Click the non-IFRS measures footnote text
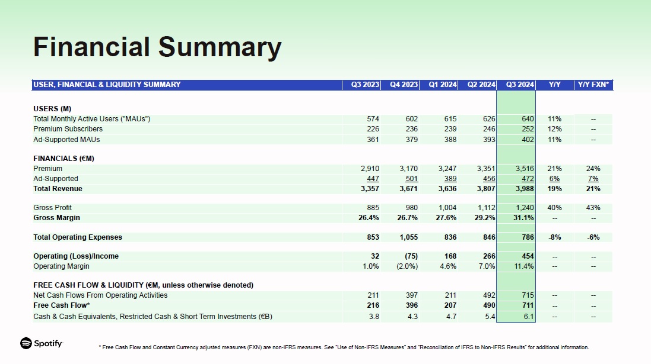The height and width of the screenshot is (364, 651). point(344,347)
